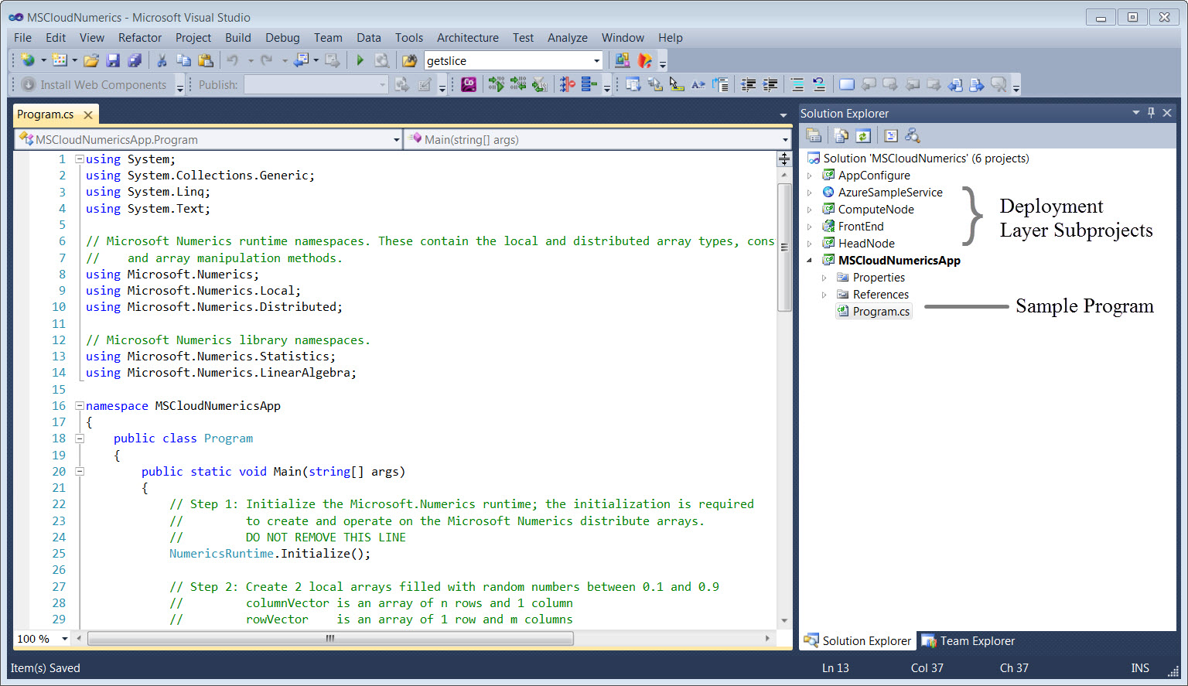Decrease line indent with toolbar icon
The width and height of the screenshot is (1188, 686).
pos(749,84)
